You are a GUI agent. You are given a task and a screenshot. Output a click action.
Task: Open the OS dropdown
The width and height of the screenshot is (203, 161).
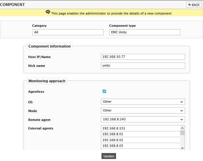click(x=143, y=102)
